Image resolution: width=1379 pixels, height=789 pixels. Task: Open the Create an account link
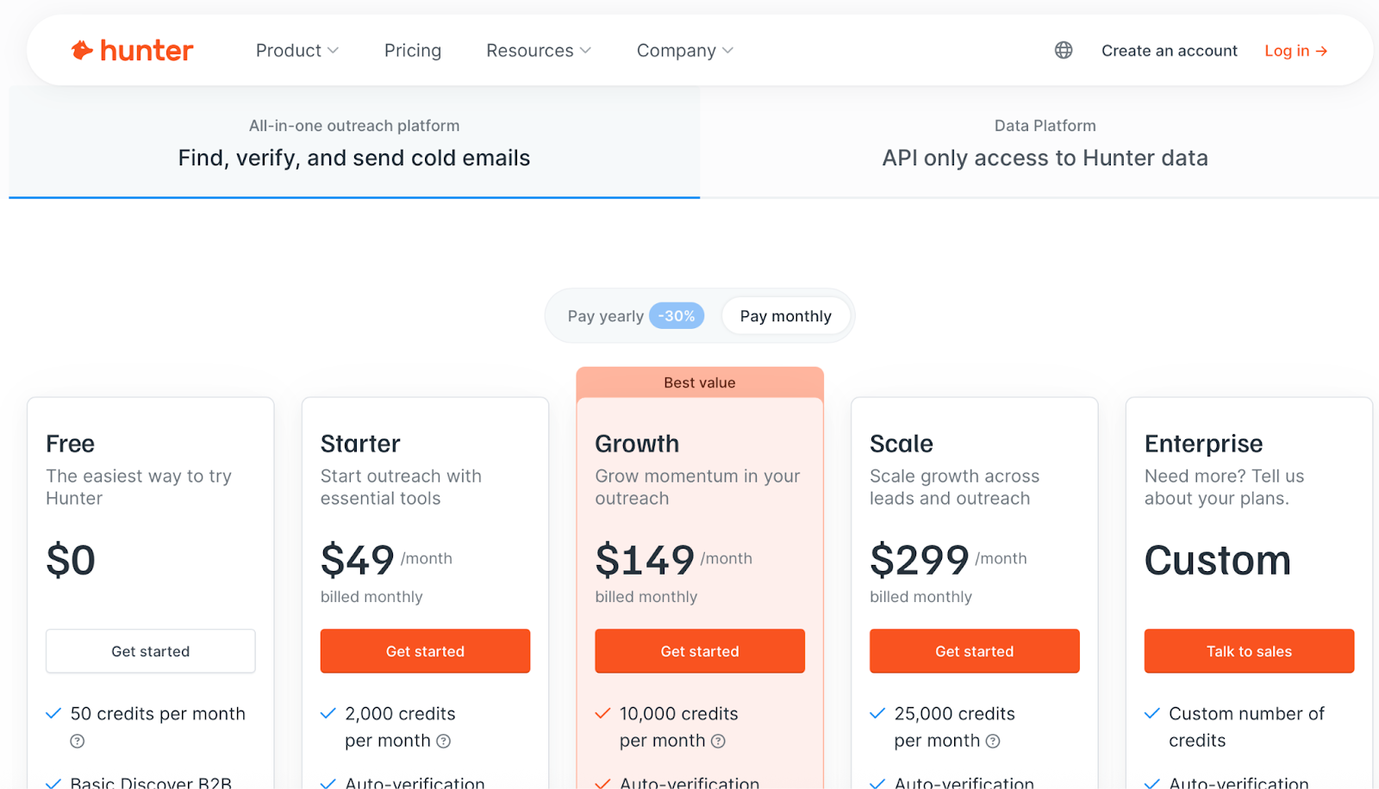[1169, 50]
